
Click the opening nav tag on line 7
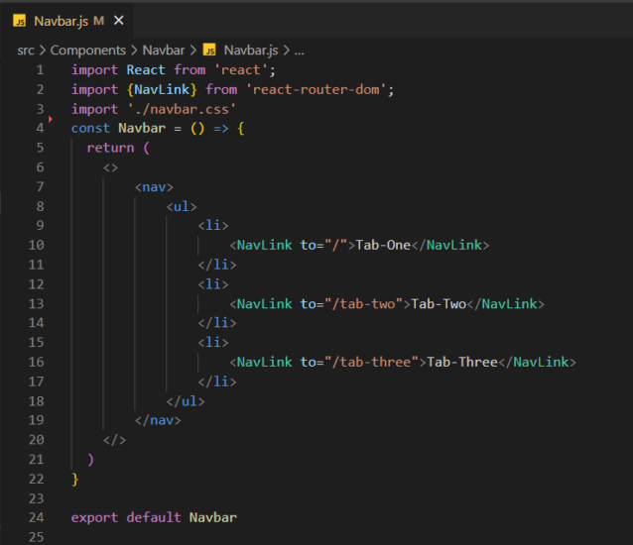[154, 186]
